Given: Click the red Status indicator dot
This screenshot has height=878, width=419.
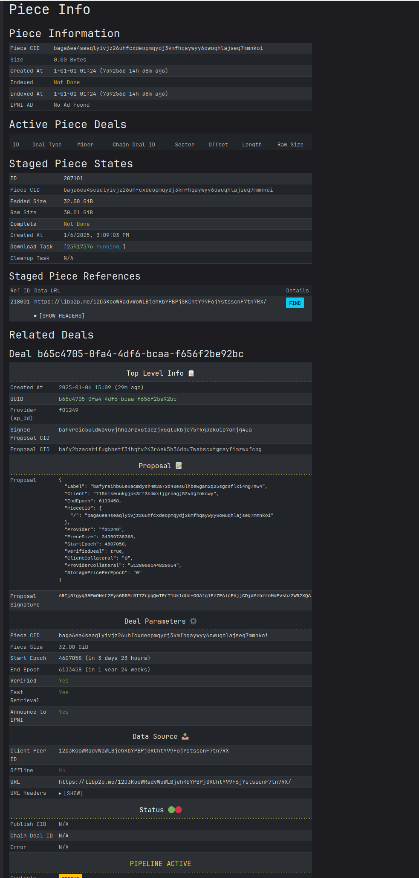Looking at the screenshot, I should click(x=179, y=810).
